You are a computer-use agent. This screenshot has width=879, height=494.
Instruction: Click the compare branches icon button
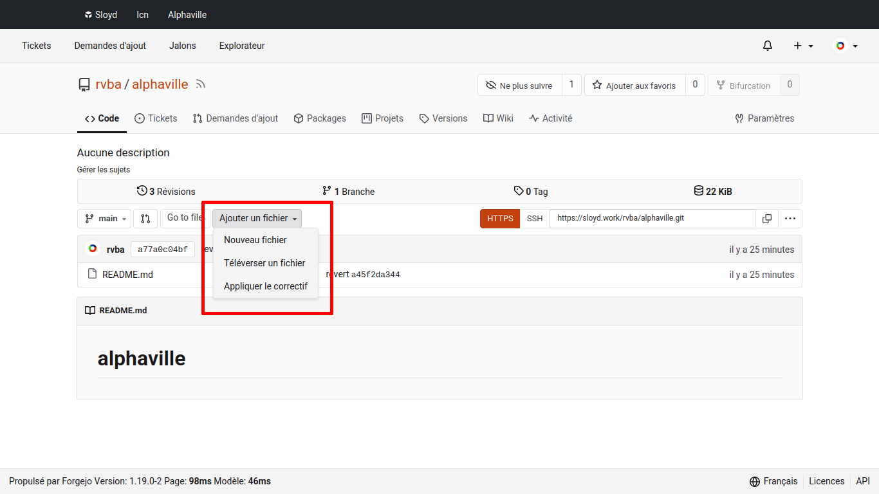145,219
